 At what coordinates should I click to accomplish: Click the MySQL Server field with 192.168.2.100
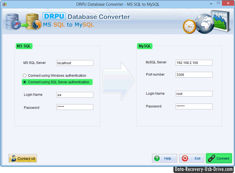coord(194,63)
